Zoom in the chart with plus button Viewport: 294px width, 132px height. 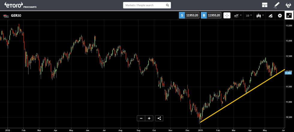click(149, 118)
